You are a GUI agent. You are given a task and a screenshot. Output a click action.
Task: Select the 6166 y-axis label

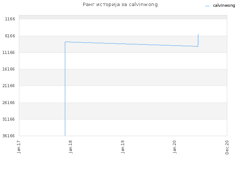[10, 36]
